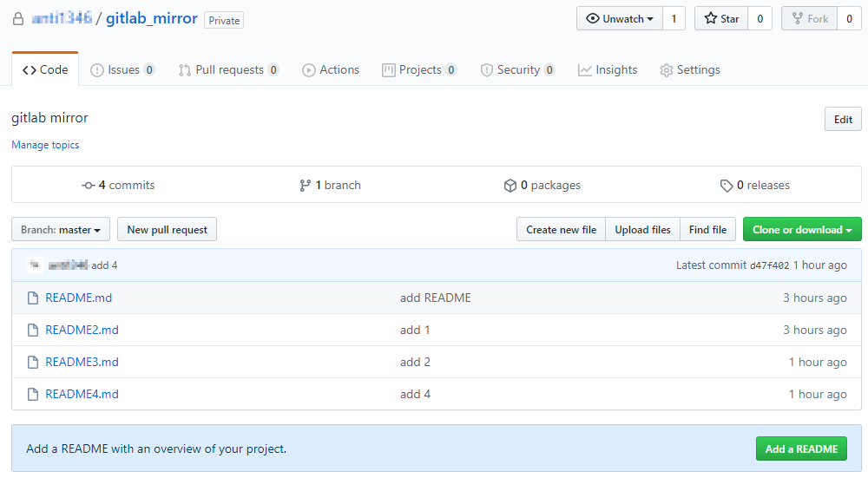This screenshot has height=478, width=868.
Task: Go to the Actions tab
Action: (331, 69)
